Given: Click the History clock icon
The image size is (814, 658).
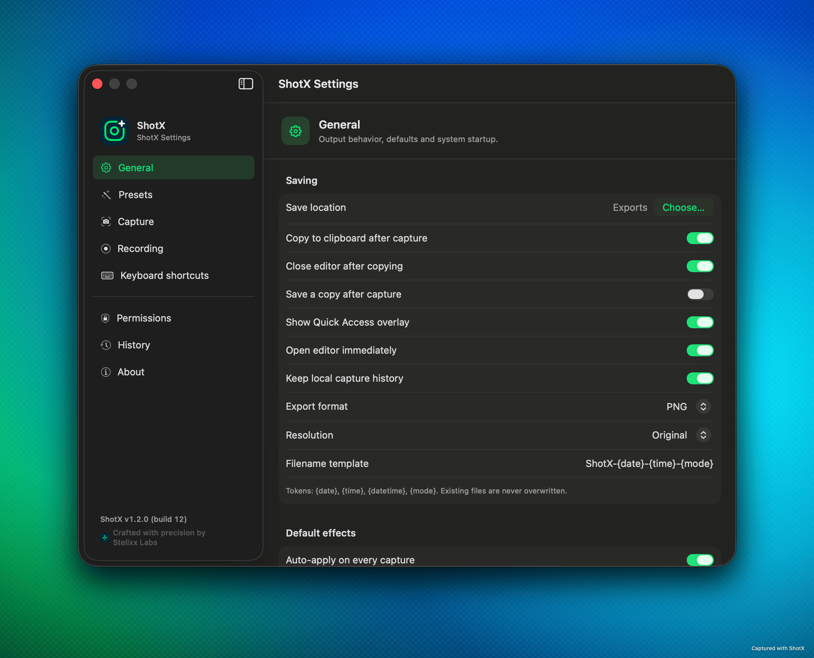Looking at the screenshot, I should [x=106, y=345].
